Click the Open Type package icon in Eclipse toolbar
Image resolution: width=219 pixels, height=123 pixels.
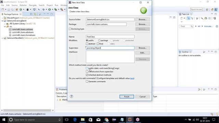(17, 10)
